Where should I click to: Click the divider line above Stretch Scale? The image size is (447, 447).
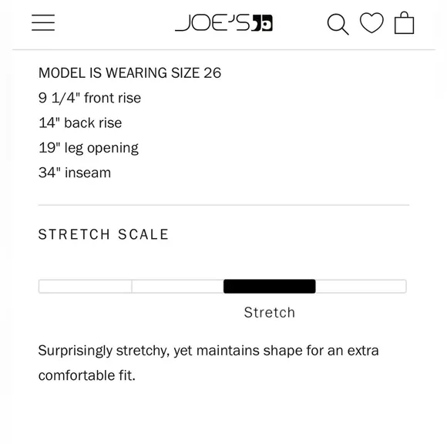point(223,205)
